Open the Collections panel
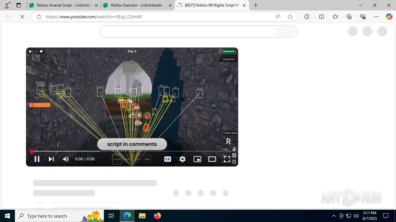The image size is (396, 222). [x=349, y=17]
